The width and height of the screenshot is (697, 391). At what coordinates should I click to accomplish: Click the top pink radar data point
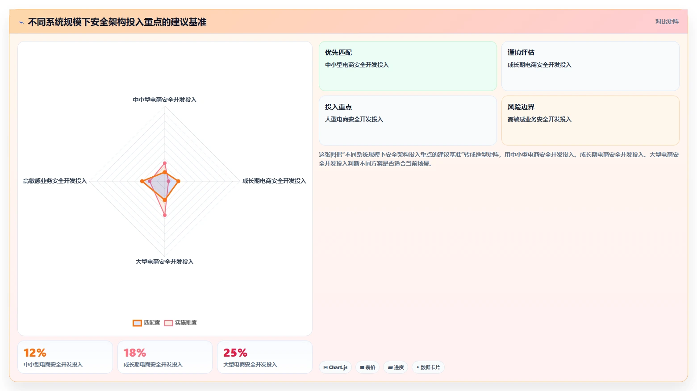pyautogui.click(x=165, y=163)
